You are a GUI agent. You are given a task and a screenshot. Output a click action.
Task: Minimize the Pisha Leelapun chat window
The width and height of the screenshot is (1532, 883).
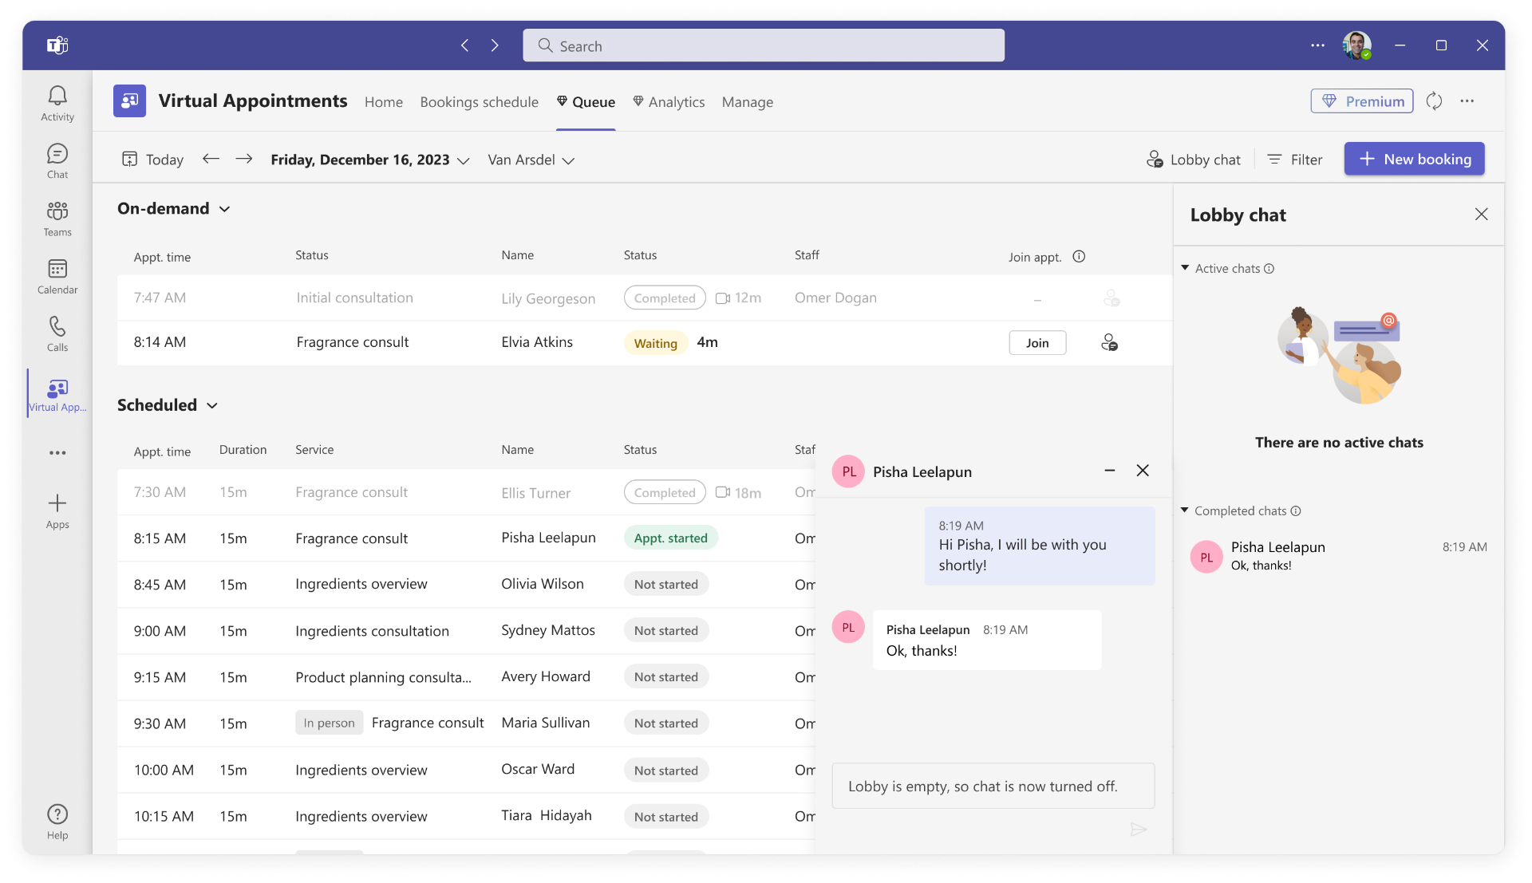(1109, 471)
